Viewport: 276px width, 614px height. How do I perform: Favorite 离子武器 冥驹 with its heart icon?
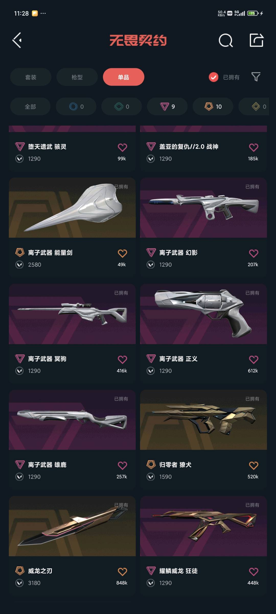(122, 359)
